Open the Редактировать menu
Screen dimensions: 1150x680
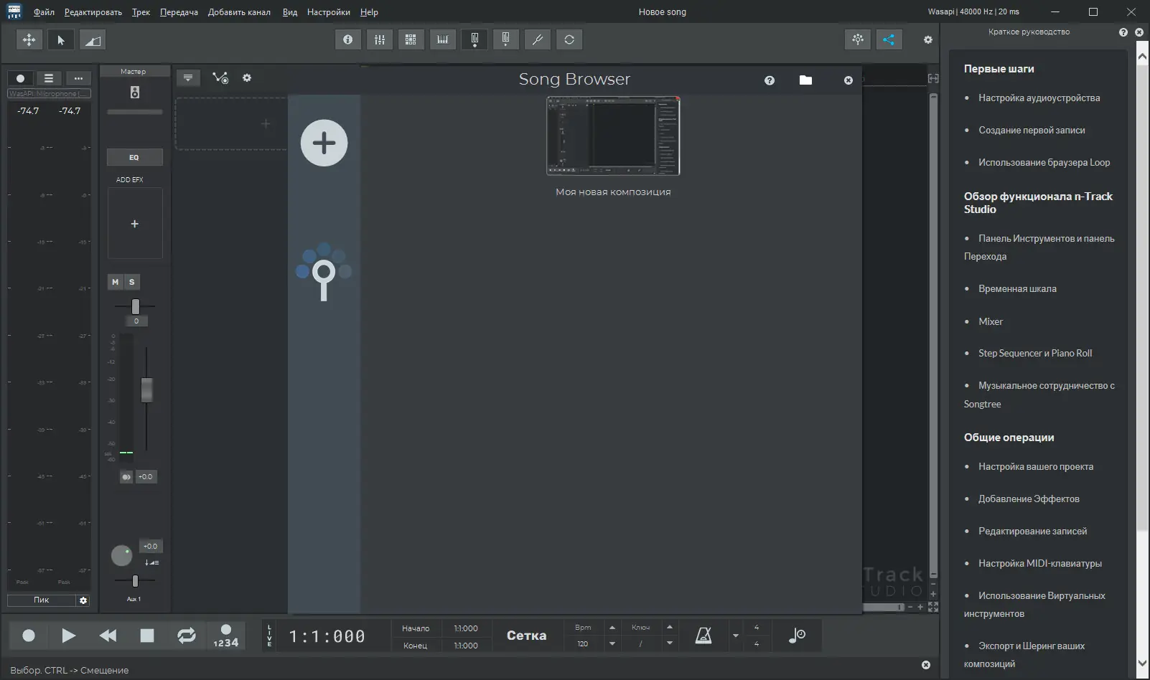93,12
